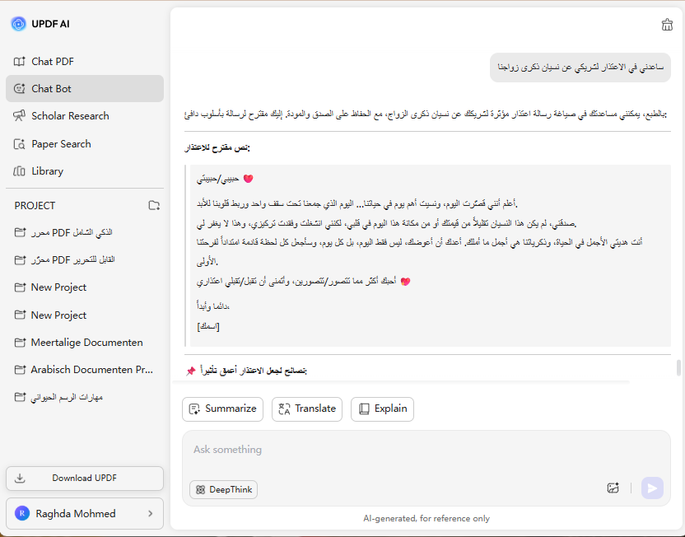Screen dimensions: 685x537
Task: Click the UPDF AI logo icon
Action: coord(18,24)
